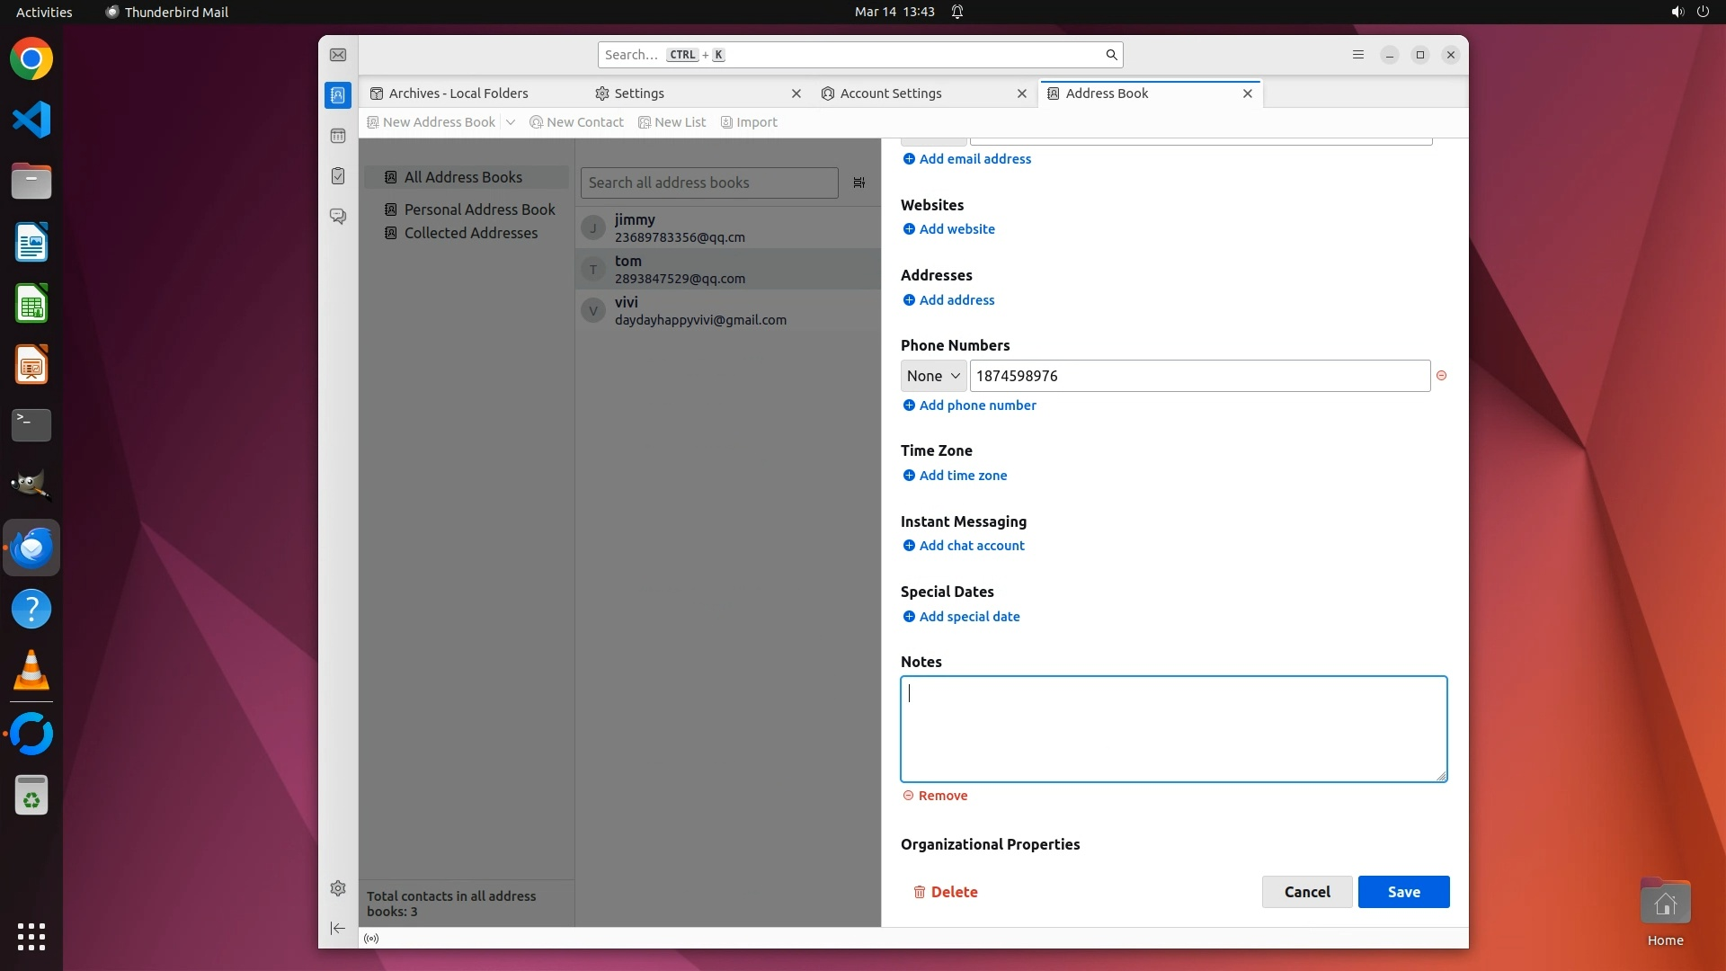Open the Chat space icon

[x=338, y=217]
